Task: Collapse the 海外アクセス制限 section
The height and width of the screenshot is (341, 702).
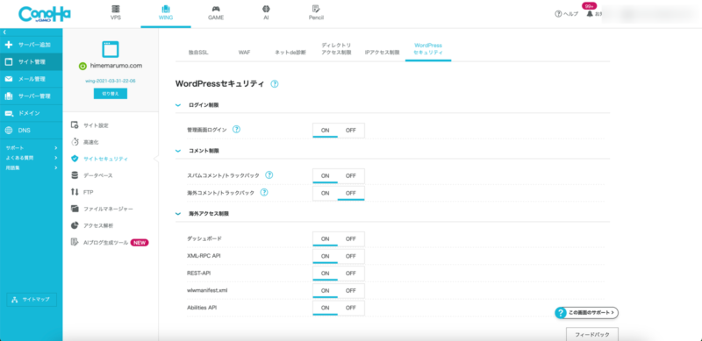Action: (179, 214)
